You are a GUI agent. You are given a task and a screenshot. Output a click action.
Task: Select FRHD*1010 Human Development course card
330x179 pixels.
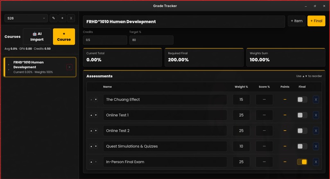click(40, 67)
